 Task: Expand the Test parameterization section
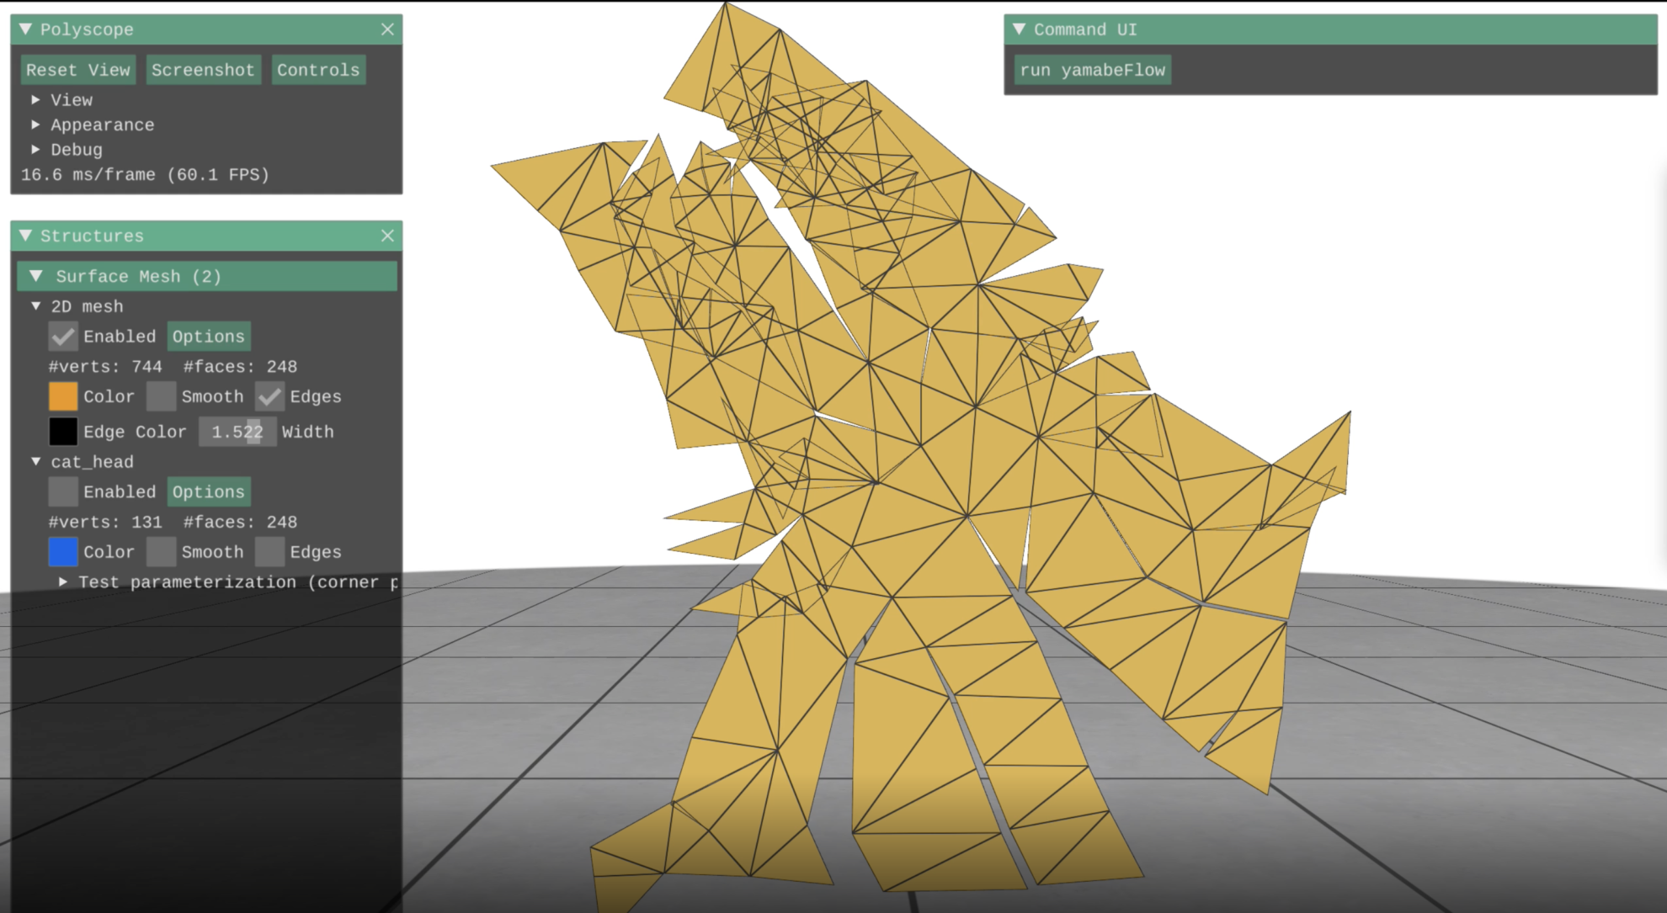pyautogui.click(x=63, y=581)
